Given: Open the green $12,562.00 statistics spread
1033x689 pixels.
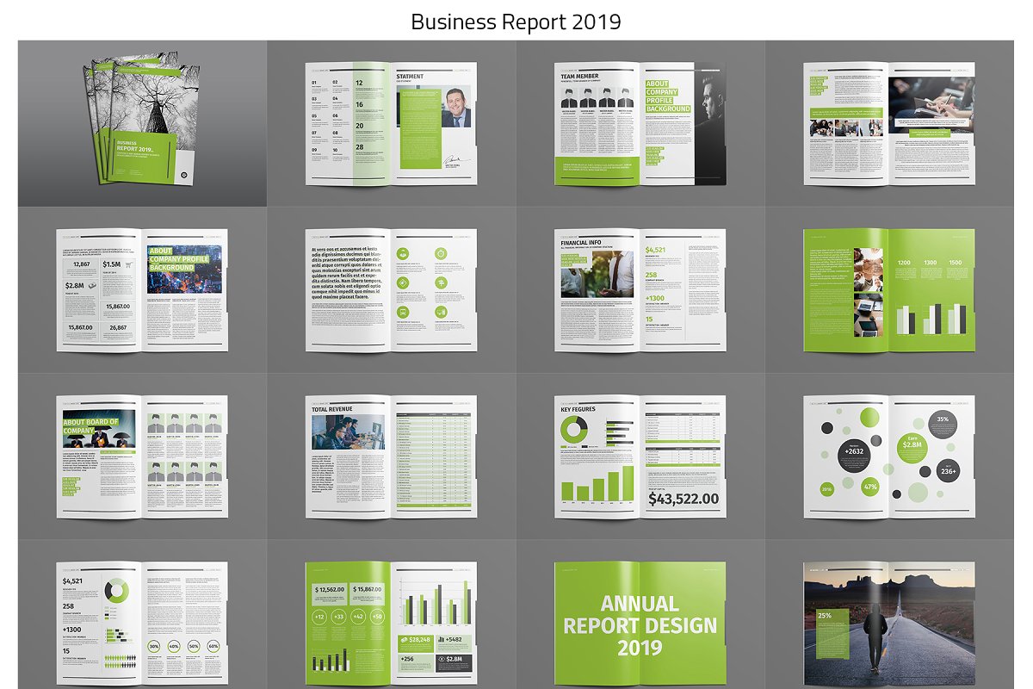Looking at the screenshot, I should pyautogui.click(x=391, y=623).
